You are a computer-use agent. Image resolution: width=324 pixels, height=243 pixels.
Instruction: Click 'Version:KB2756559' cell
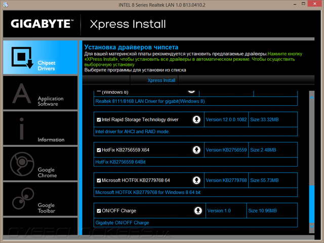[226, 150]
